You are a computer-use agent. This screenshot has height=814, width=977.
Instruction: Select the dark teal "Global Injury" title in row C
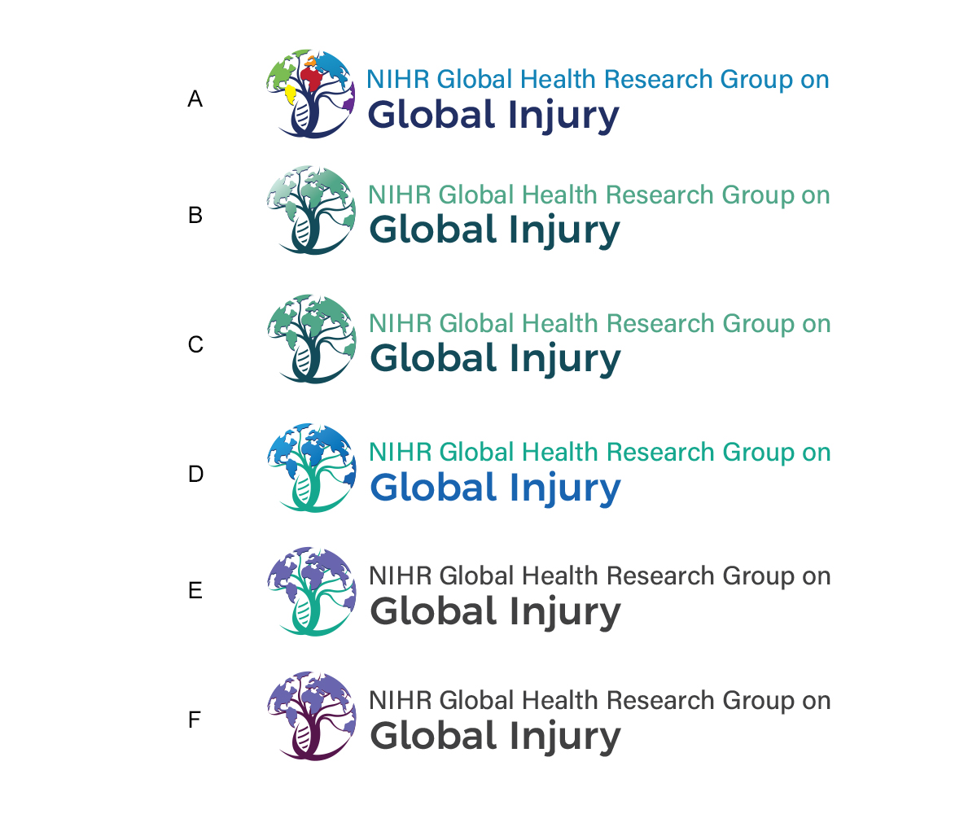click(495, 360)
